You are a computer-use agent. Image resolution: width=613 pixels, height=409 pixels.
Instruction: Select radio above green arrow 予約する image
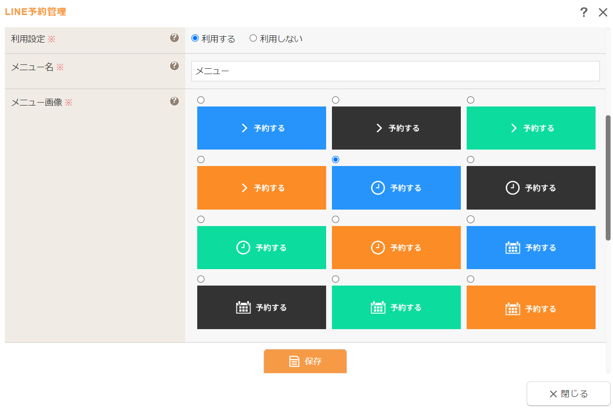[x=471, y=100]
